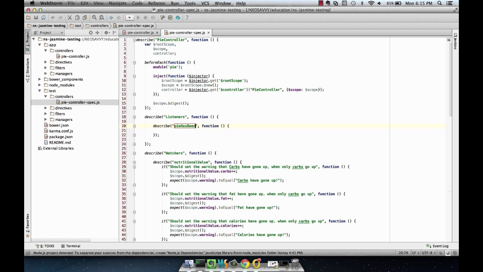The width and height of the screenshot is (483, 272).
Task: Collapse the ns-jasmine-testing root node
Action: pyautogui.click(x=34, y=39)
